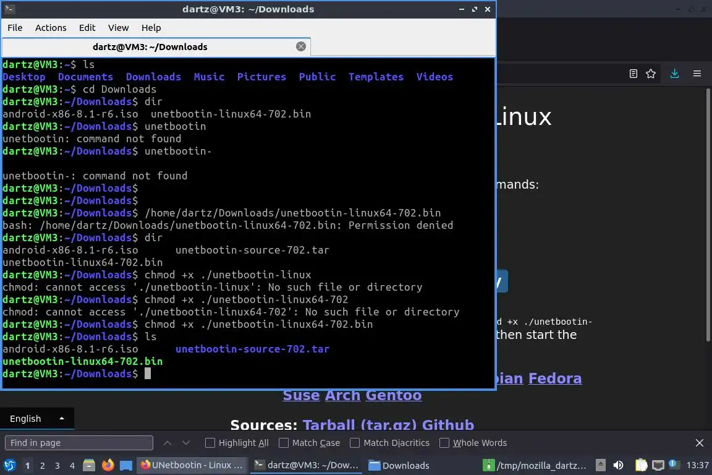Click the terminal icon in the window title bar
Image resolution: width=712 pixels, height=475 pixels.
(9, 9)
